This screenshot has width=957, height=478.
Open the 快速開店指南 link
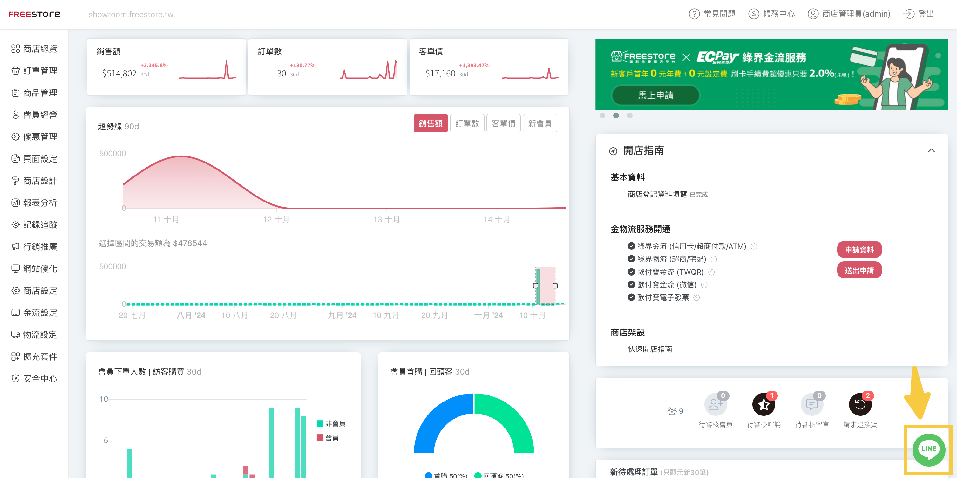point(650,349)
